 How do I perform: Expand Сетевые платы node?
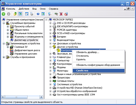click(x=50, y=81)
